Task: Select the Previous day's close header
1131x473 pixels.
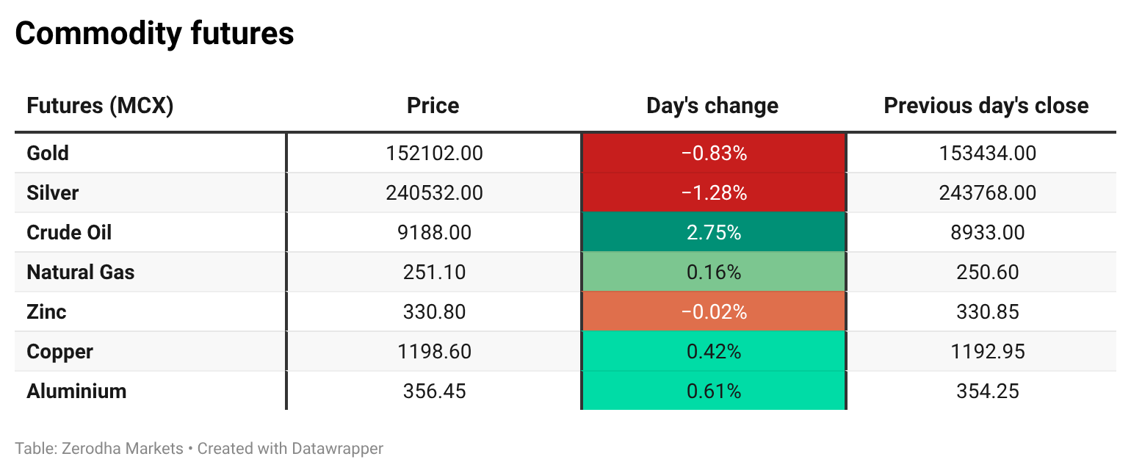Action: [986, 106]
